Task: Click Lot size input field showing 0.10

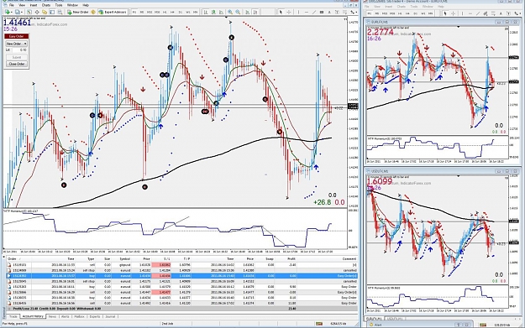Action: (20, 49)
